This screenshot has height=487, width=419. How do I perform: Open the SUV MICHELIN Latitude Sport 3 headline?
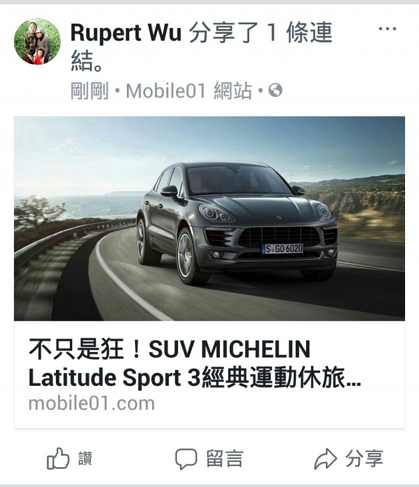pyautogui.click(x=194, y=364)
